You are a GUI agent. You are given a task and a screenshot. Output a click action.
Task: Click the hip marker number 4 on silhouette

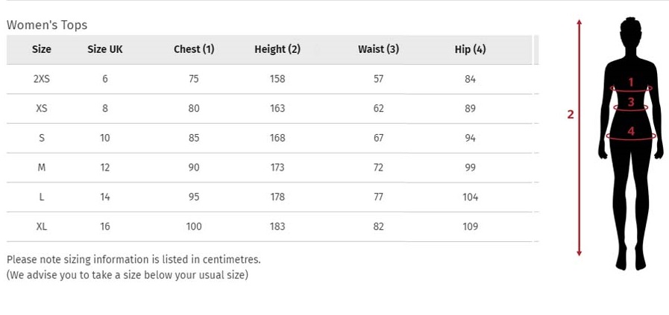coord(631,131)
